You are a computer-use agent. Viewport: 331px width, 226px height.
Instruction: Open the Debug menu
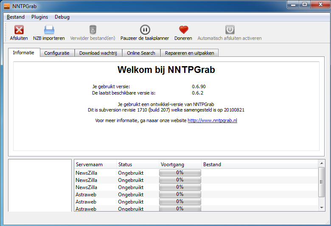(x=62, y=17)
